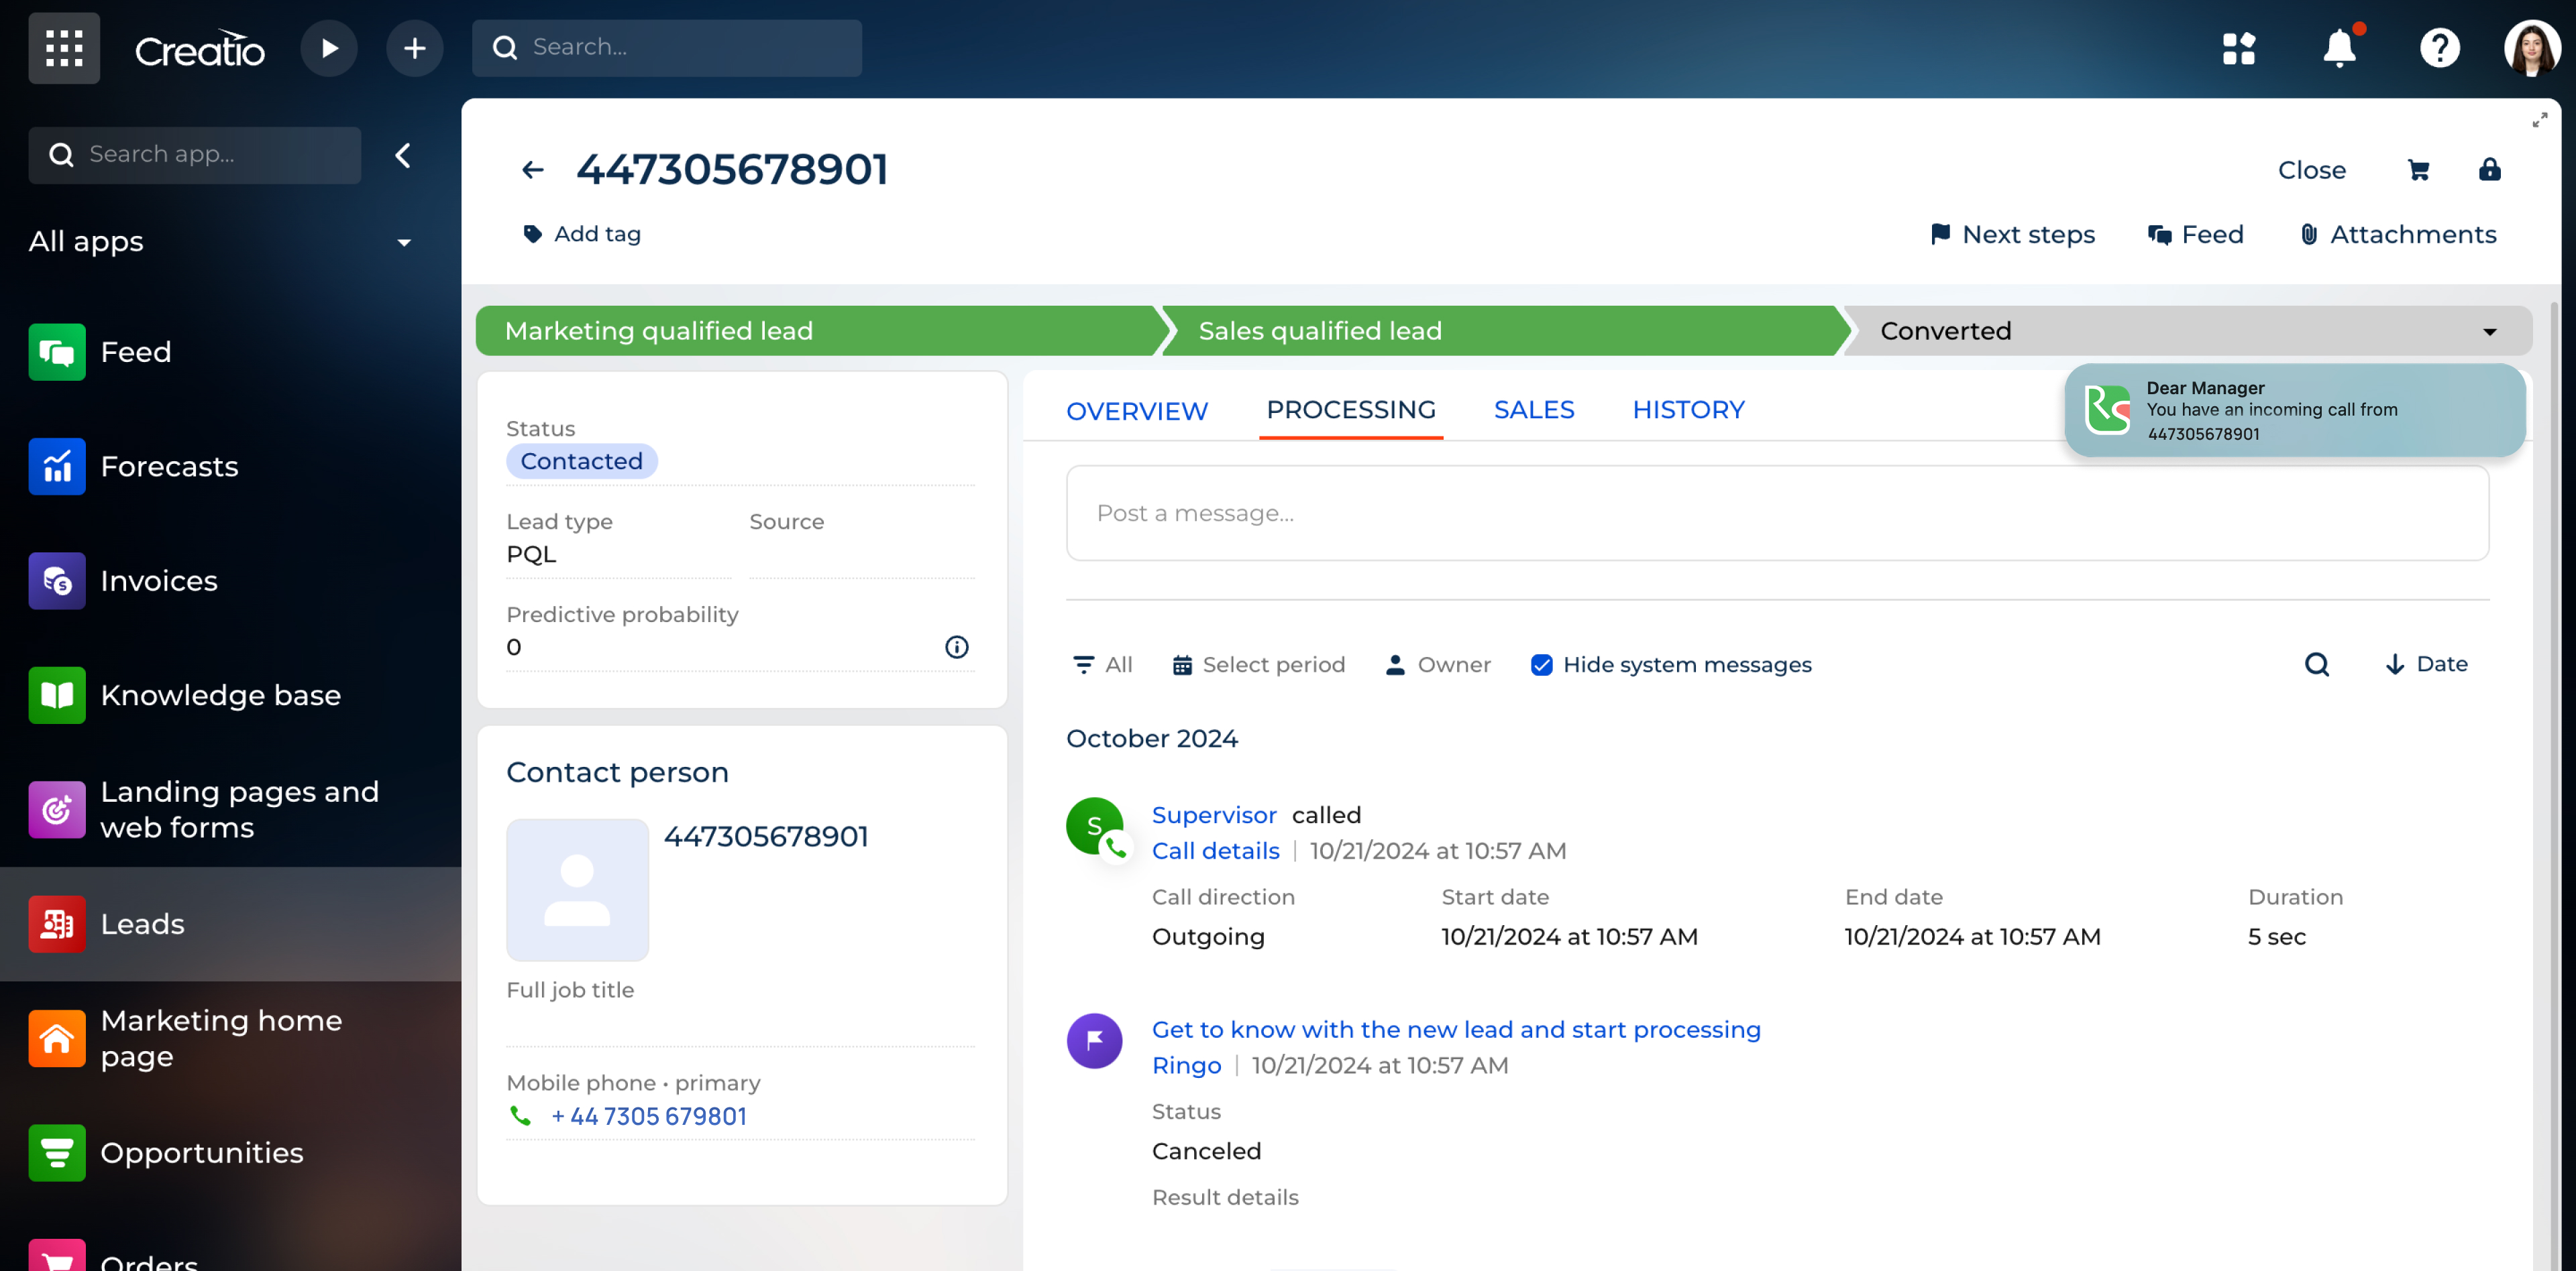Open the Ringo link
The width and height of the screenshot is (2576, 1271).
pyautogui.click(x=1186, y=1065)
